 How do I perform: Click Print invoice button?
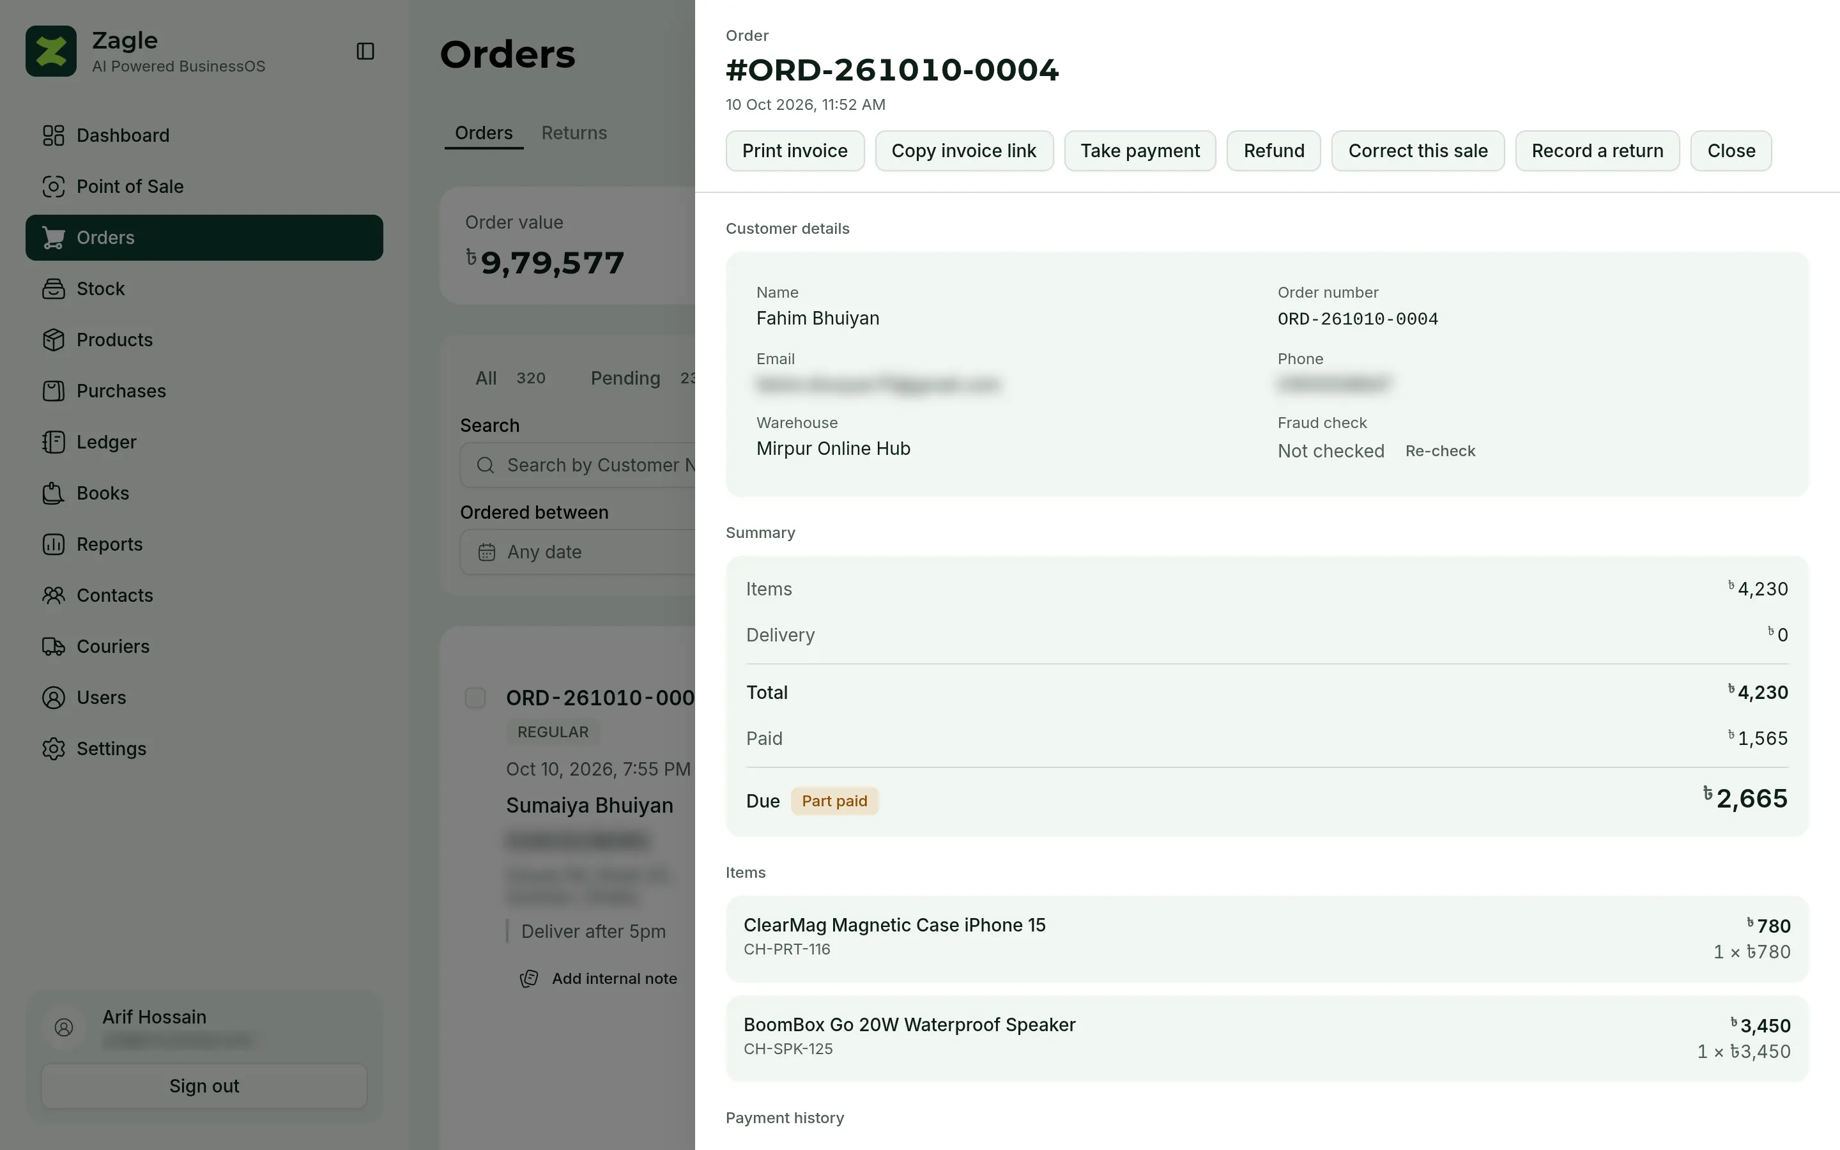pyautogui.click(x=795, y=151)
